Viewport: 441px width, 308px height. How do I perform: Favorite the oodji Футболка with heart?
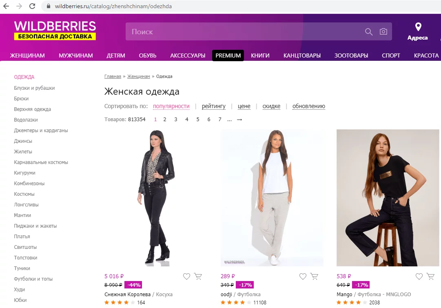tap(303, 277)
